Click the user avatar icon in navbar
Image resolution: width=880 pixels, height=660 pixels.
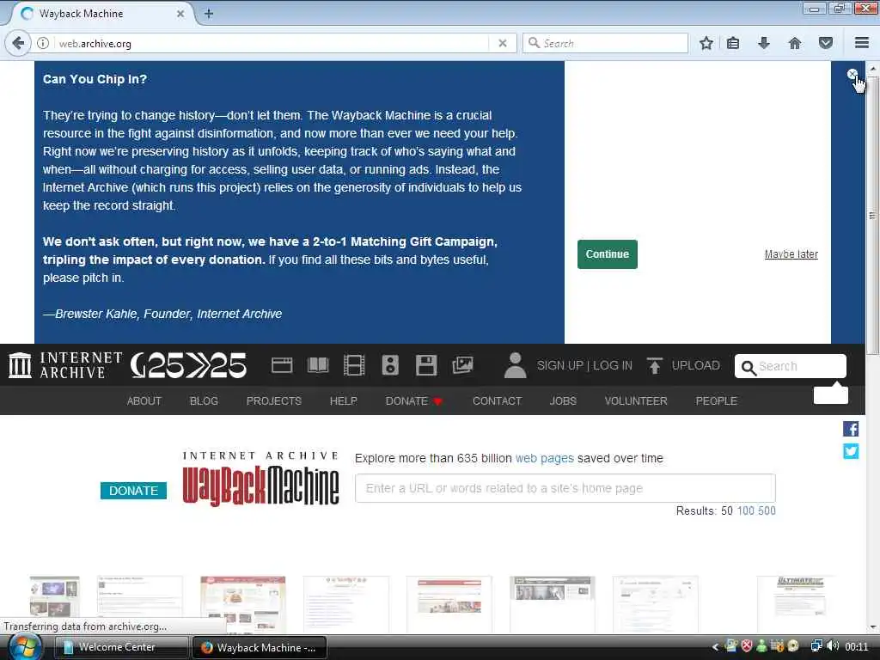click(x=515, y=365)
